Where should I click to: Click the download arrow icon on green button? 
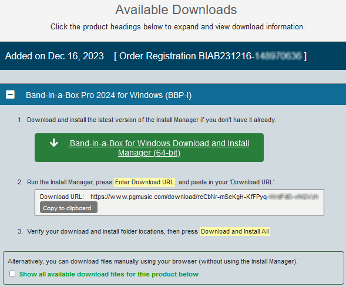coord(54,143)
